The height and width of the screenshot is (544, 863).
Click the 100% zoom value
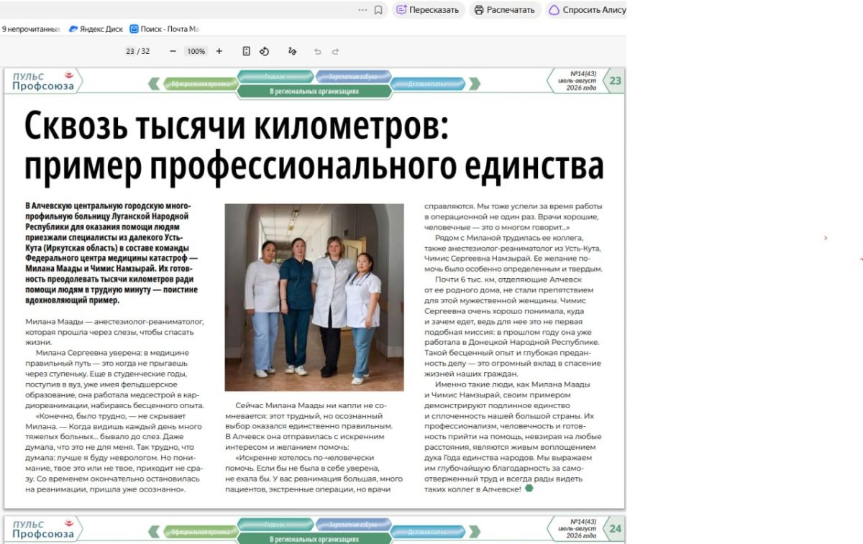tap(196, 51)
